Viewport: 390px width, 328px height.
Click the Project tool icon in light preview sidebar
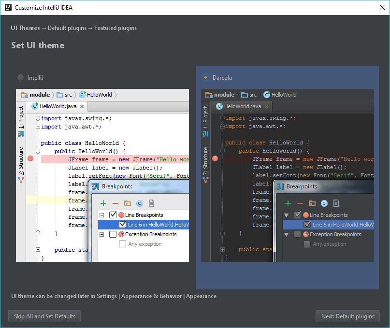[x=21, y=134]
